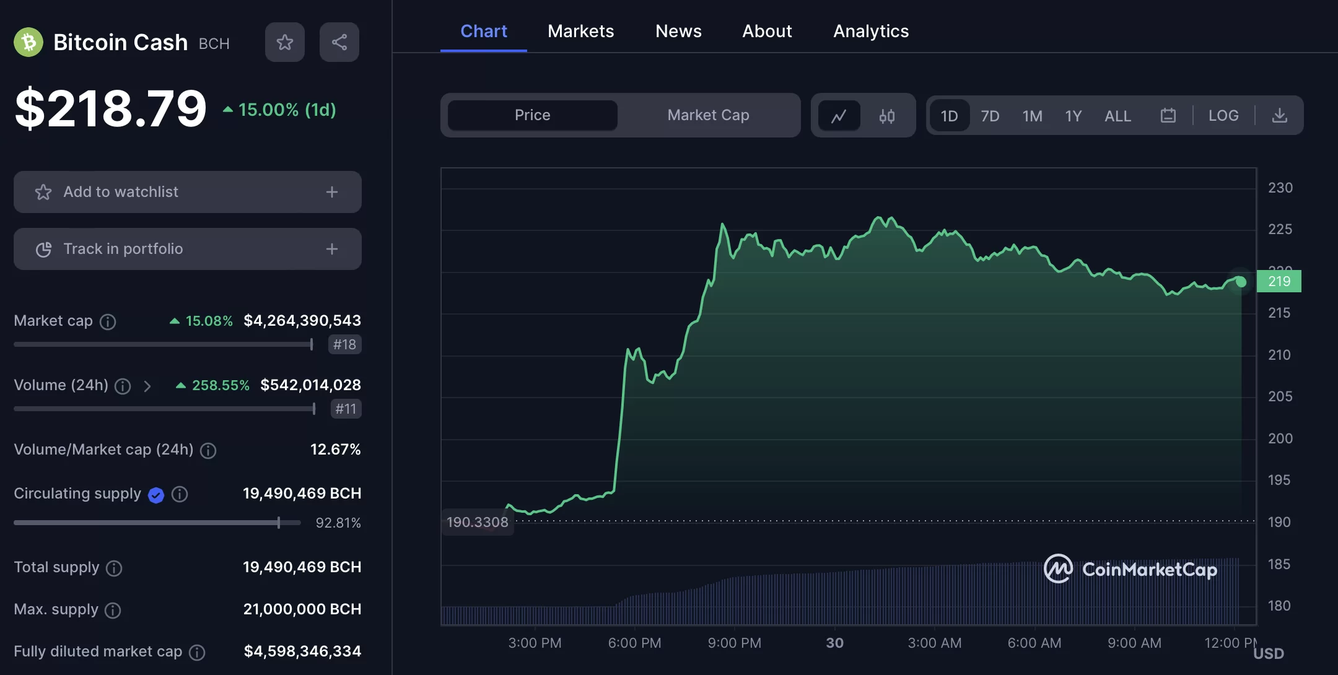This screenshot has height=675, width=1338.
Task: Open the Chart tab
Action: coord(484,31)
